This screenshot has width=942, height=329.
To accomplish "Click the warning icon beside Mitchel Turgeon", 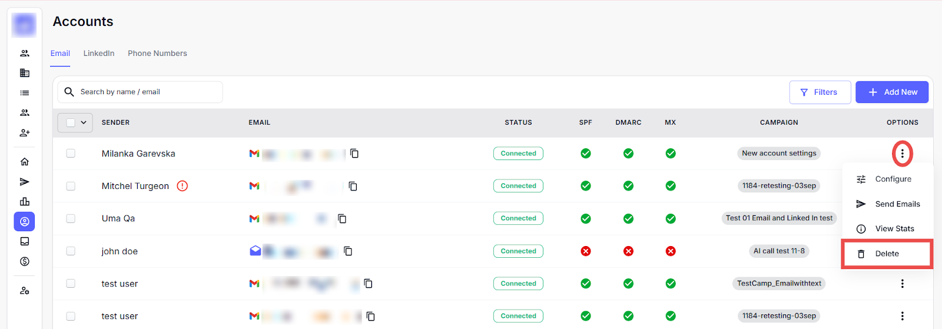I will tap(183, 186).
